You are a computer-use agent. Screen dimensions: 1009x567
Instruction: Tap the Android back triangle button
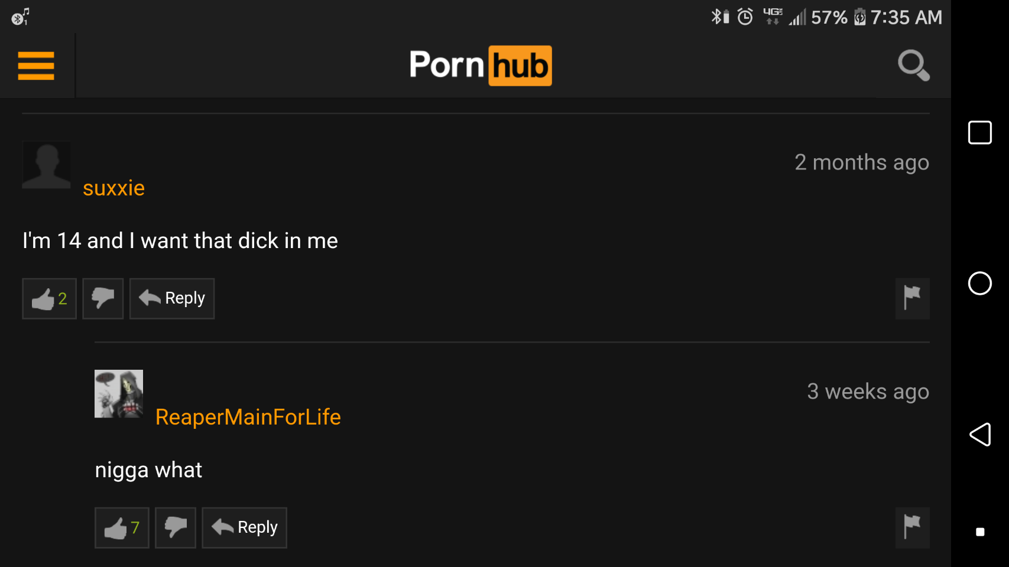click(979, 435)
